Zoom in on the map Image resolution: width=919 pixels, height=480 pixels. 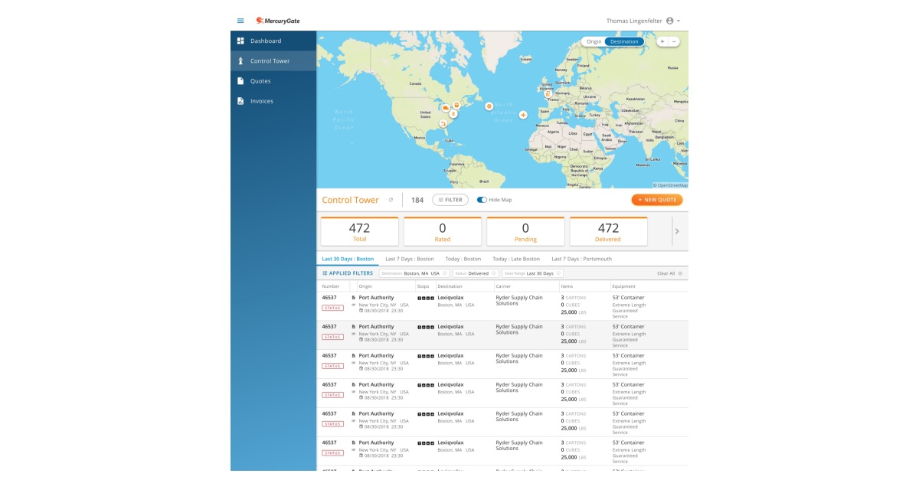coord(663,41)
